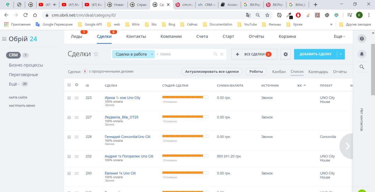Click Актуализировать все сделки button
This screenshot has height=192, width=375.
212,72
